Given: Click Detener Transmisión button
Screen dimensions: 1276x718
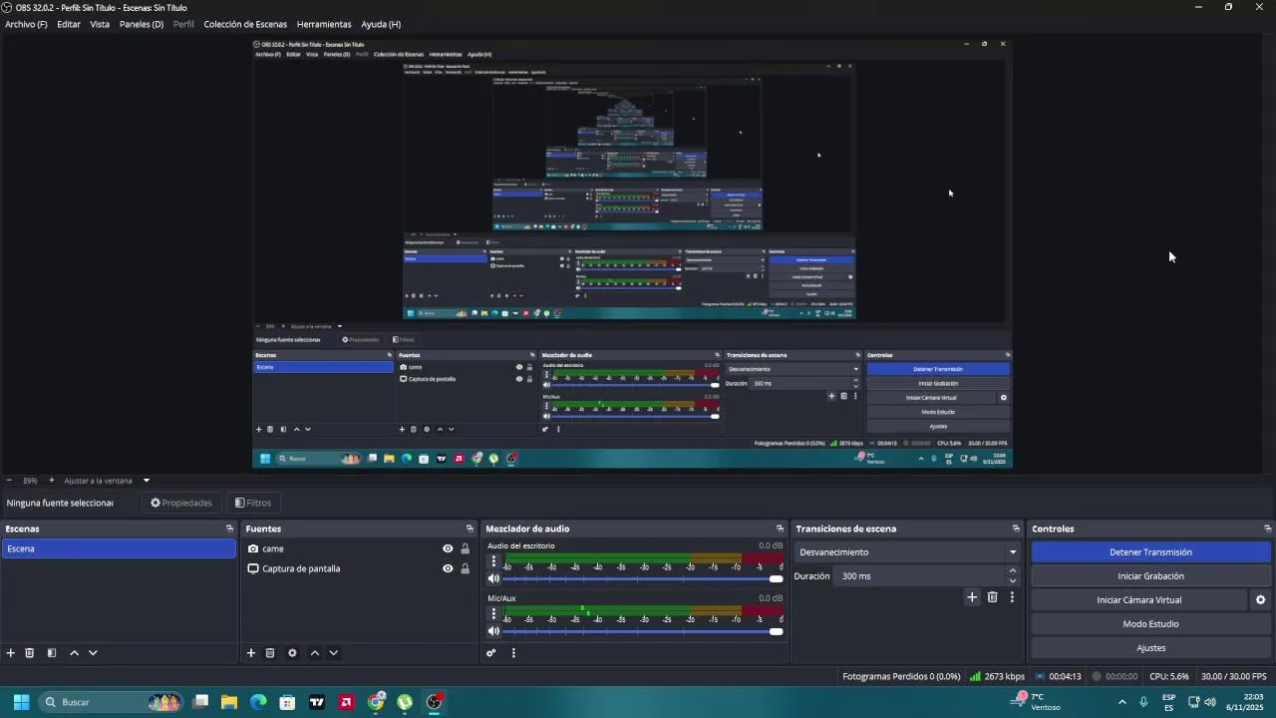Looking at the screenshot, I should point(1150,552).
